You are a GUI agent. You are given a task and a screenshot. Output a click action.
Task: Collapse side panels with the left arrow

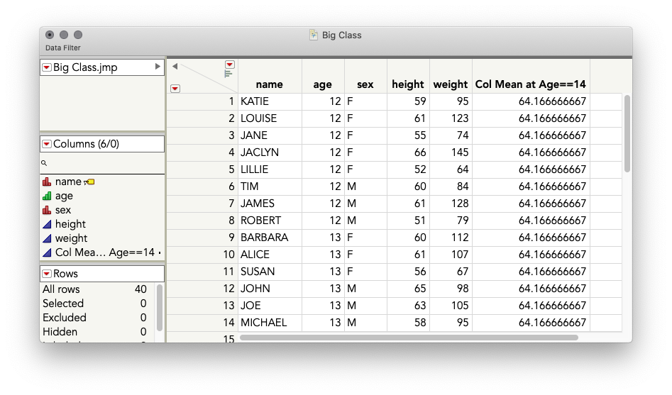pos(175,67)
